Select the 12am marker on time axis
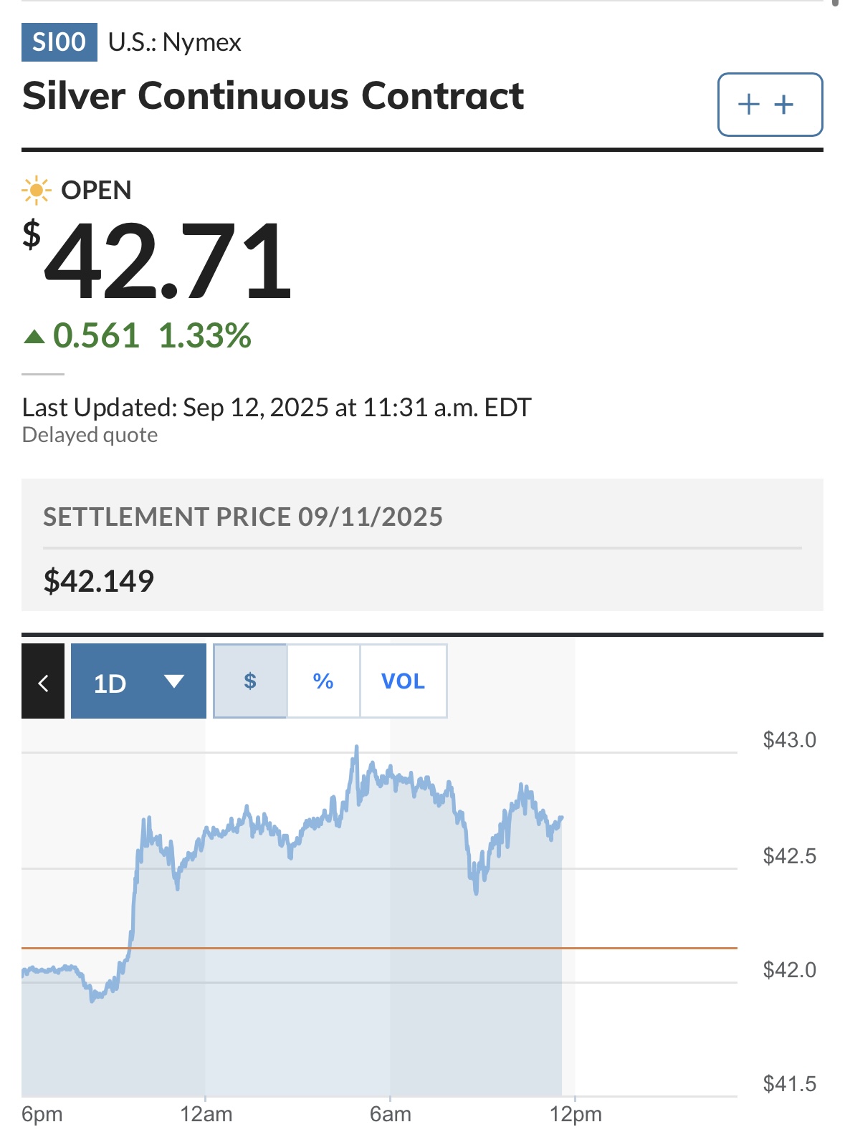This screenshot has height=1132, width=845. pos(206,1114)
